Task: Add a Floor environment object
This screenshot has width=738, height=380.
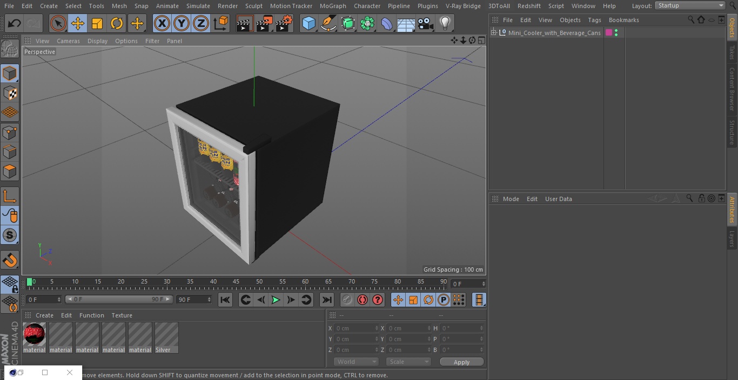Action: 406,23
